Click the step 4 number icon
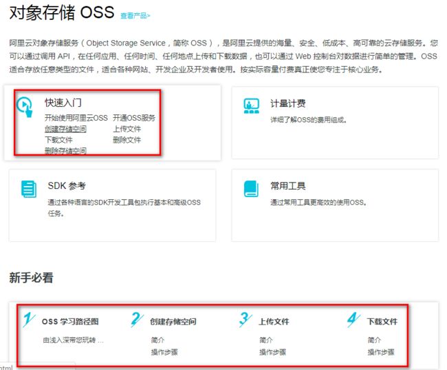The width and height of the screenshot is (447, 370). [x=353, y=320]
